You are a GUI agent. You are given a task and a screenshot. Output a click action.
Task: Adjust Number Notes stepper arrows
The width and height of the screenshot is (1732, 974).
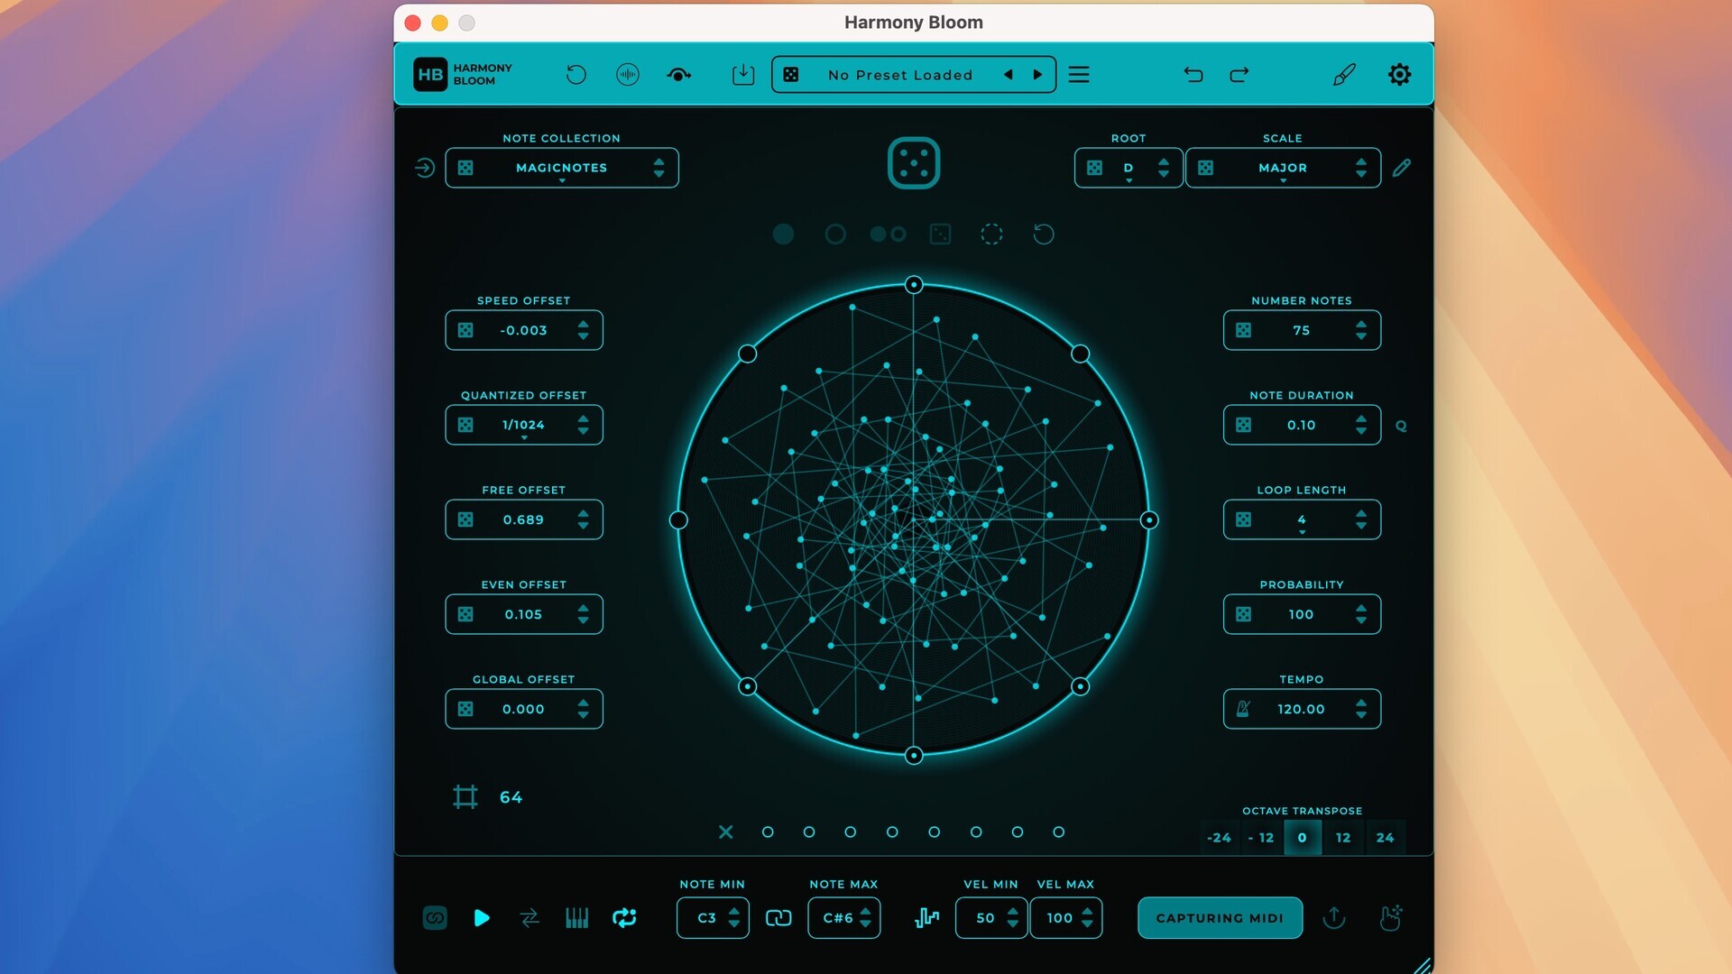(x=1361, y=330)
